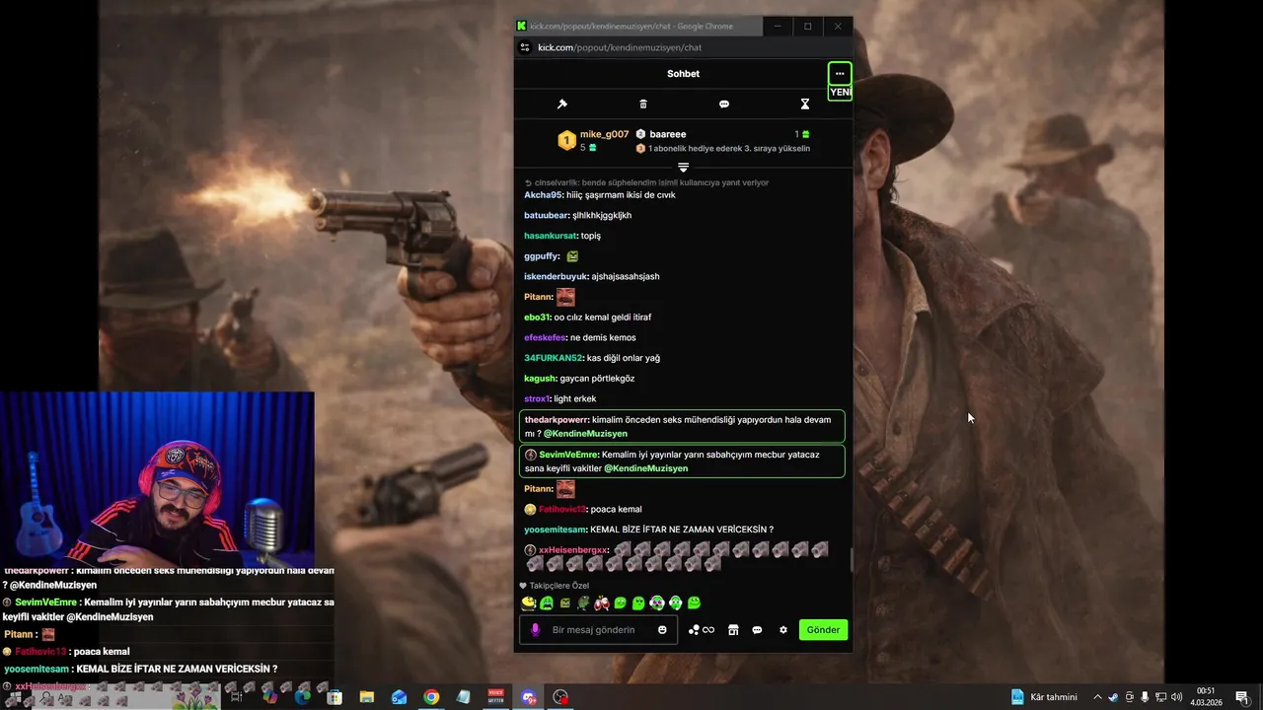Click username thedarkpowerr in highlighted message
Image resolution: width=1263 pixels, height=710 pixels.
557,420
